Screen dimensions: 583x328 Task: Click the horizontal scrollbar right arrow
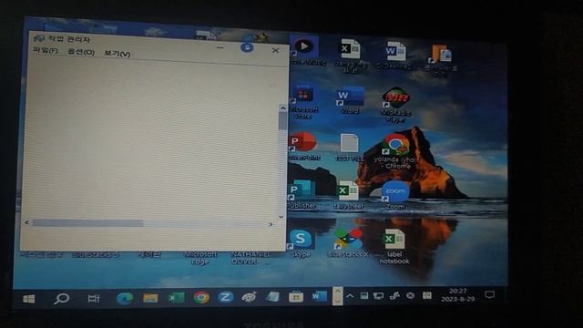tap(271, 224)
